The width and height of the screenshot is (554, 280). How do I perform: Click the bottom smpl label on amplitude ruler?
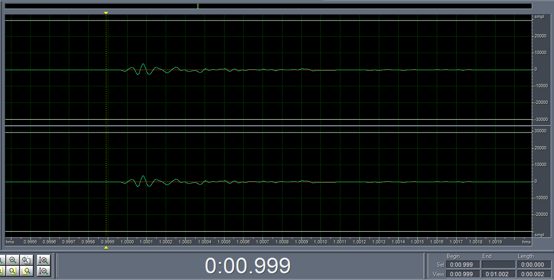(539, 235)
